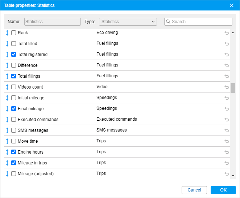Image resolution: width=240 pixels, height=198 pixels.
Task: Click the magnifier icon in the search box
Action: click(x=168, y=22)
